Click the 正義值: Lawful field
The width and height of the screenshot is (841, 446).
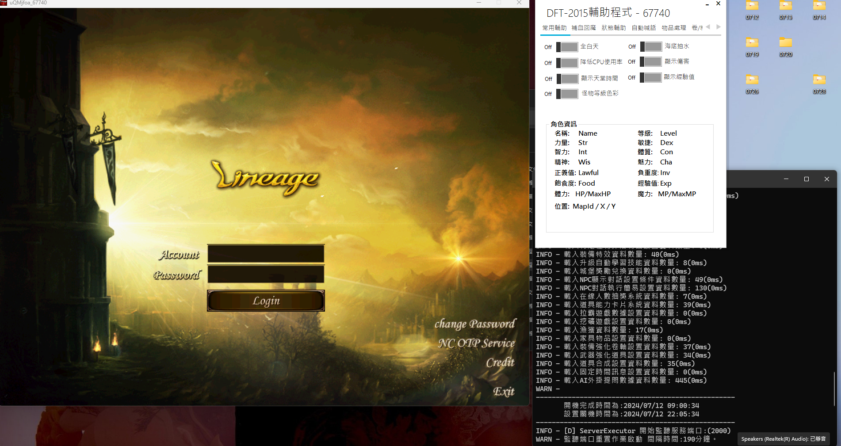[577, 173]
